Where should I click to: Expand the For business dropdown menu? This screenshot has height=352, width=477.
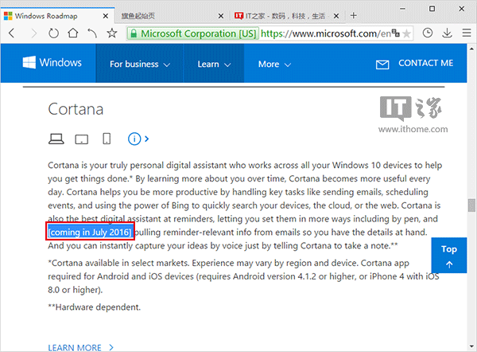coord(140,64)
